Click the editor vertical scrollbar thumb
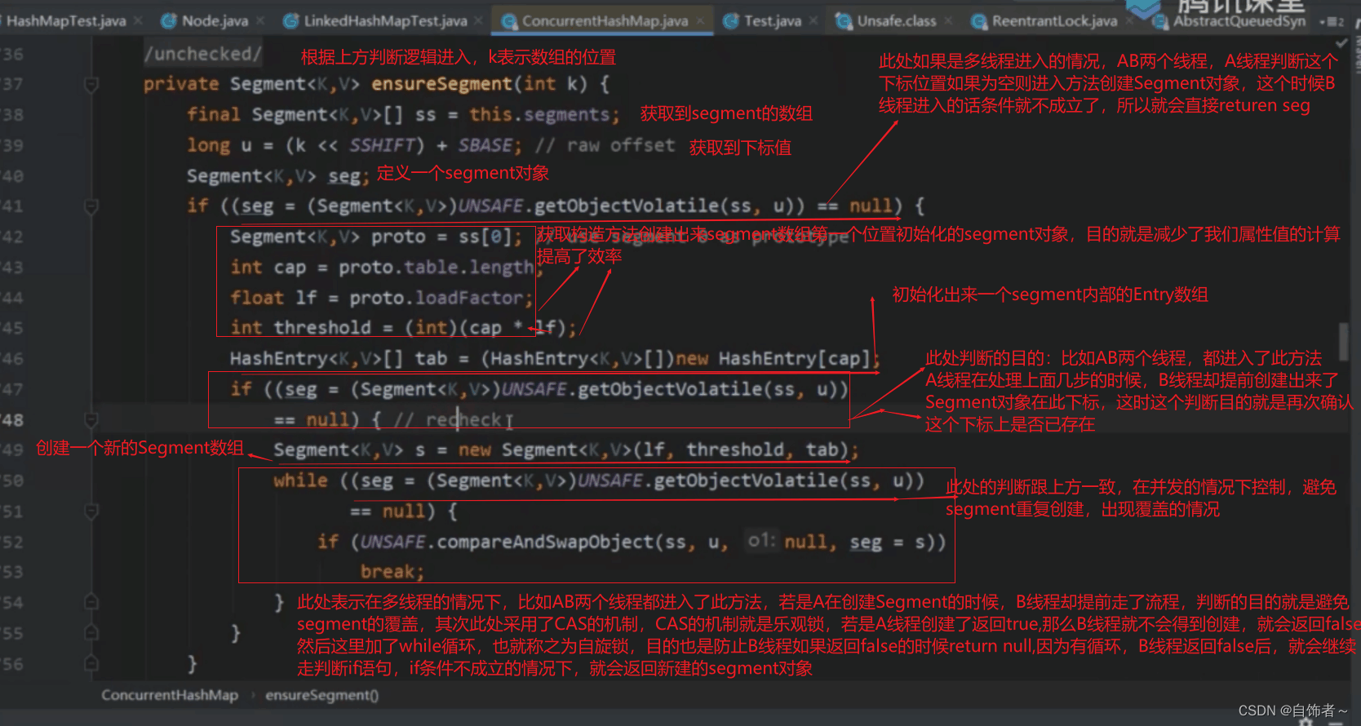Screen dimensions: 1361x726 [1343, 341]
